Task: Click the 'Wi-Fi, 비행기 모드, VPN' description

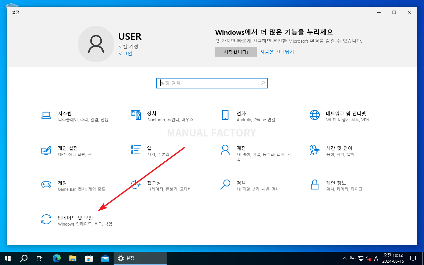Action: point(347,120)
